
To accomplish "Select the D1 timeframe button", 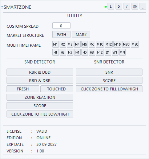I will [108, 53].
